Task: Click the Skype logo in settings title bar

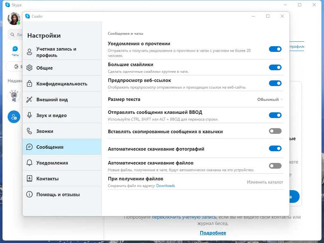Action: coord(28,16)
